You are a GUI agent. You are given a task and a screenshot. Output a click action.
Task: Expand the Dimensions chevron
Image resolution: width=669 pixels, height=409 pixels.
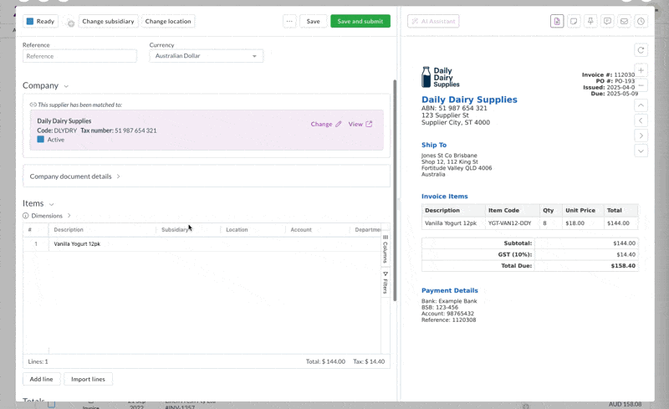point(69,216)
